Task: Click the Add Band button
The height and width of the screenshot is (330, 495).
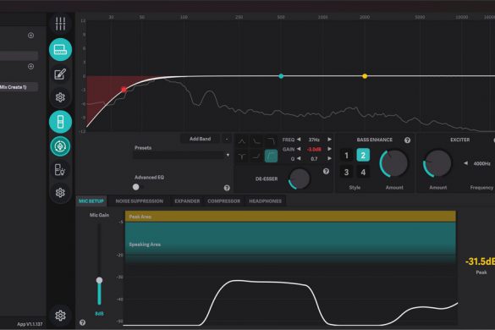Action: 201,139
